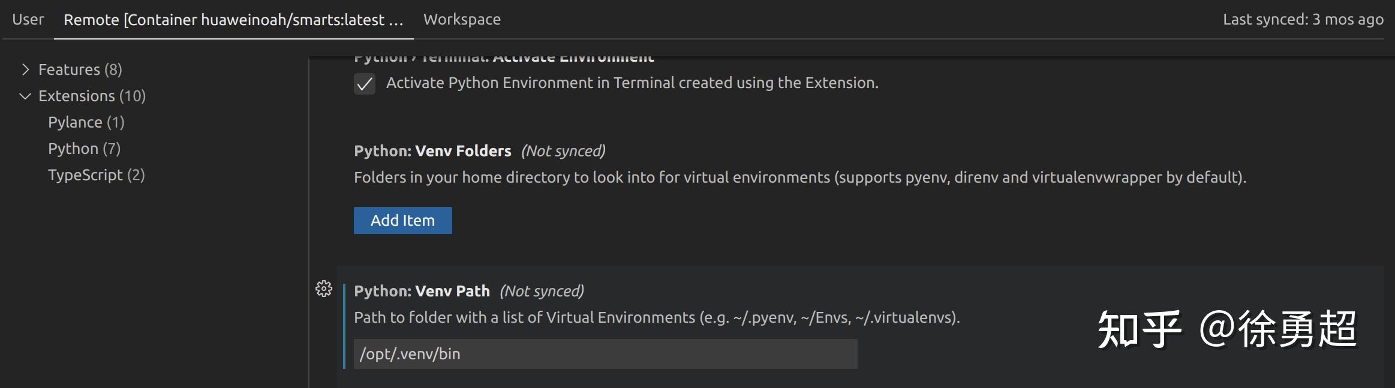This screenshot has height=388, width=1395.
Task: Click the Not synced label beside Venv Folders
Action: click(563, 151)
